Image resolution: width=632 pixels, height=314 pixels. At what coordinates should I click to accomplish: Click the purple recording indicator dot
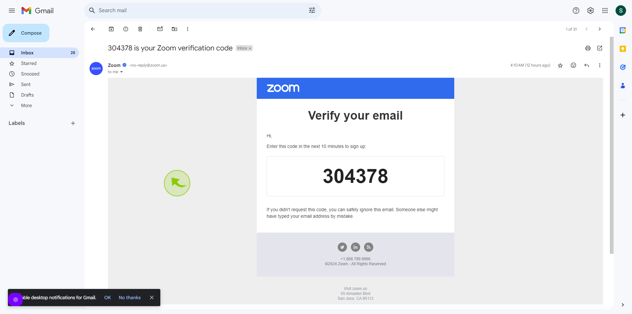coord(15,300)
